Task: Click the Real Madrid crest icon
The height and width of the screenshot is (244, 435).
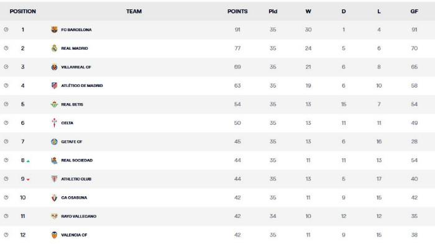Action: click(x=55, y=48)
